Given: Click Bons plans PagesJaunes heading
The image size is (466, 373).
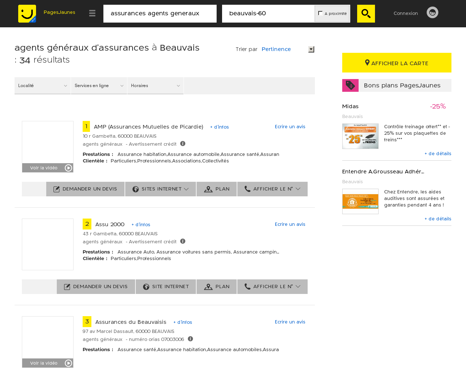Looking at the screenshot, I should 402,85.
